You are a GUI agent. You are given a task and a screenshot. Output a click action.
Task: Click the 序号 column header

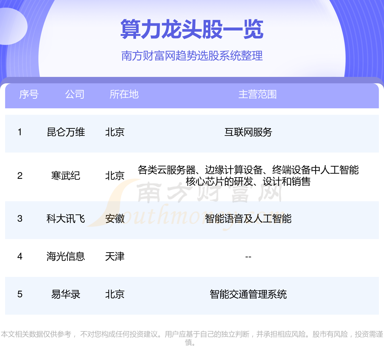pyautogui.click(x=29, y=94)
